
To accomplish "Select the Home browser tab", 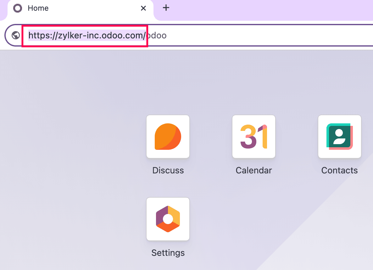I will [81, 9].
